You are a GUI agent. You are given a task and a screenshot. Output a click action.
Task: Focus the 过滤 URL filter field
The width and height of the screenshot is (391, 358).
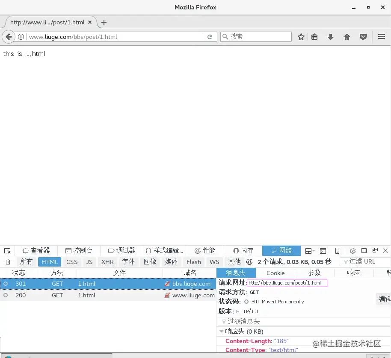coord(365,261)
